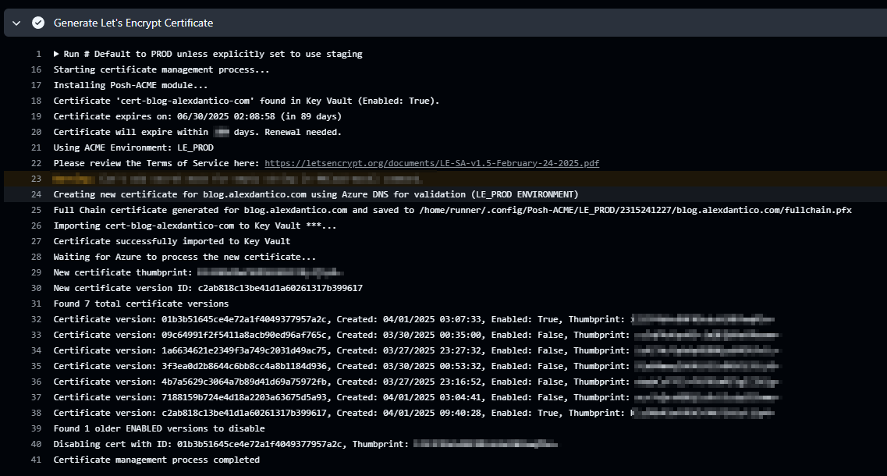
Task: Click the 'Certificate successfully imported to Key Vault' line
Action: 172,241
